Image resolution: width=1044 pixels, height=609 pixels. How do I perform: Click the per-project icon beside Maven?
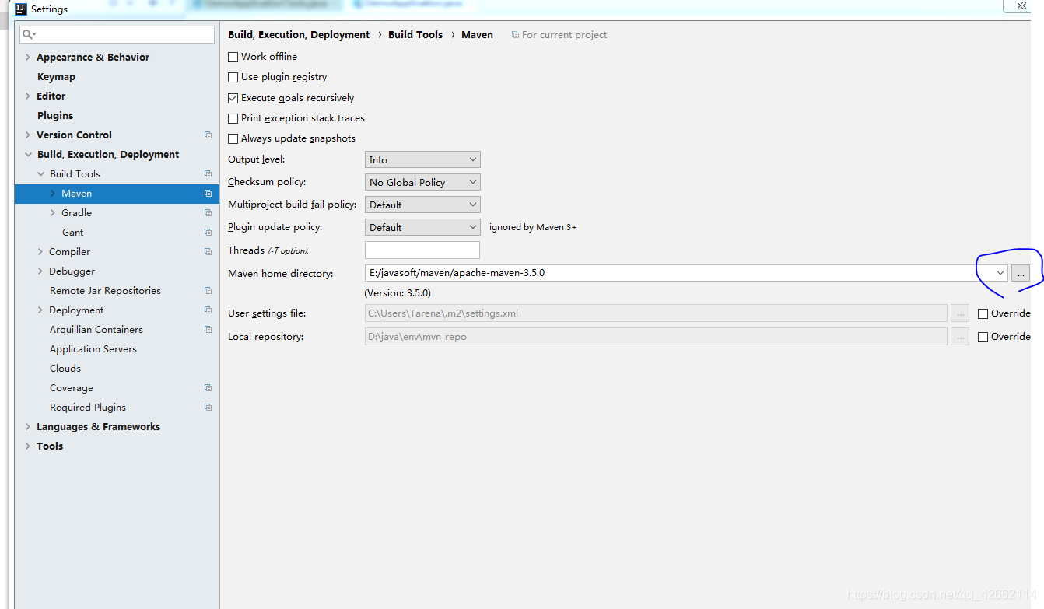tap(208, 193)
